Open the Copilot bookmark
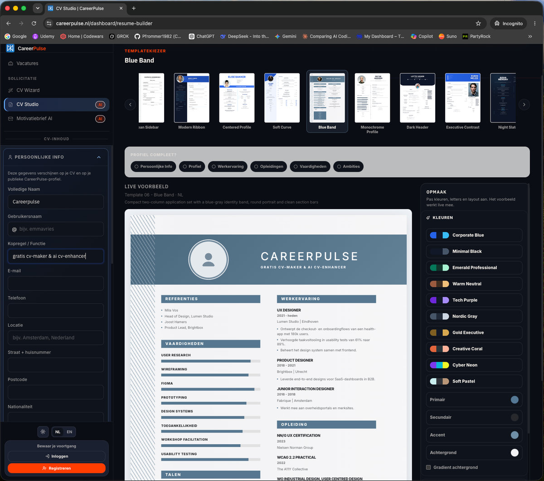The height and width of the screenshot is (481, 544). [422, 36]
